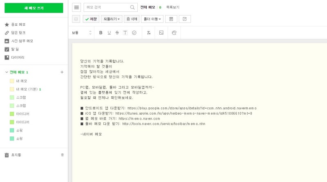Open the itunes.apple.com iOS app link

[x=184, y=113]
